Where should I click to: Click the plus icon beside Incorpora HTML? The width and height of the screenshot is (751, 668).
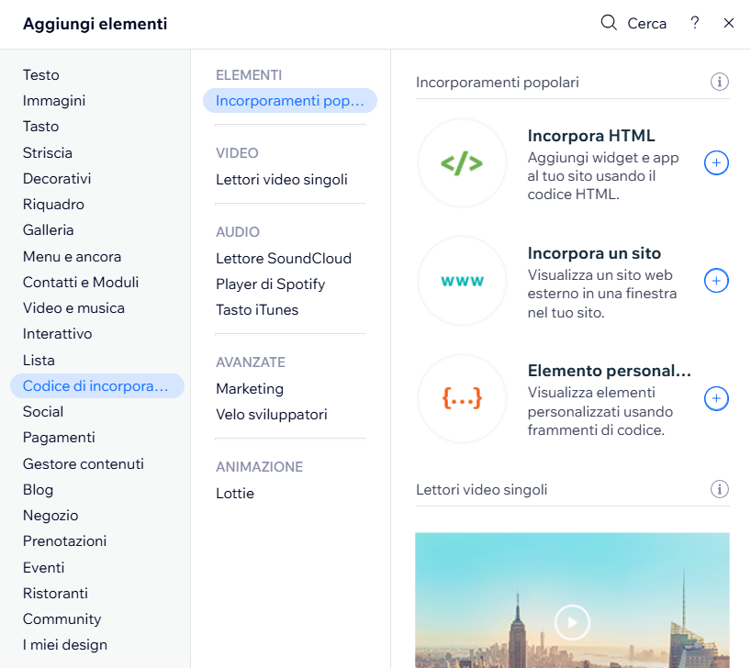coord(716,163)
